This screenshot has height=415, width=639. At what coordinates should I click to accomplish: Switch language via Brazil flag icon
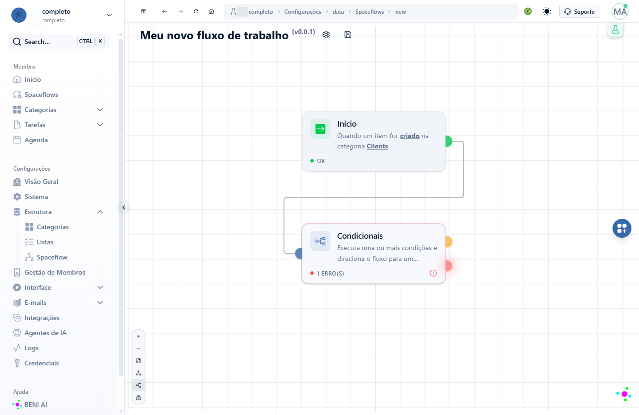[528, 11]
